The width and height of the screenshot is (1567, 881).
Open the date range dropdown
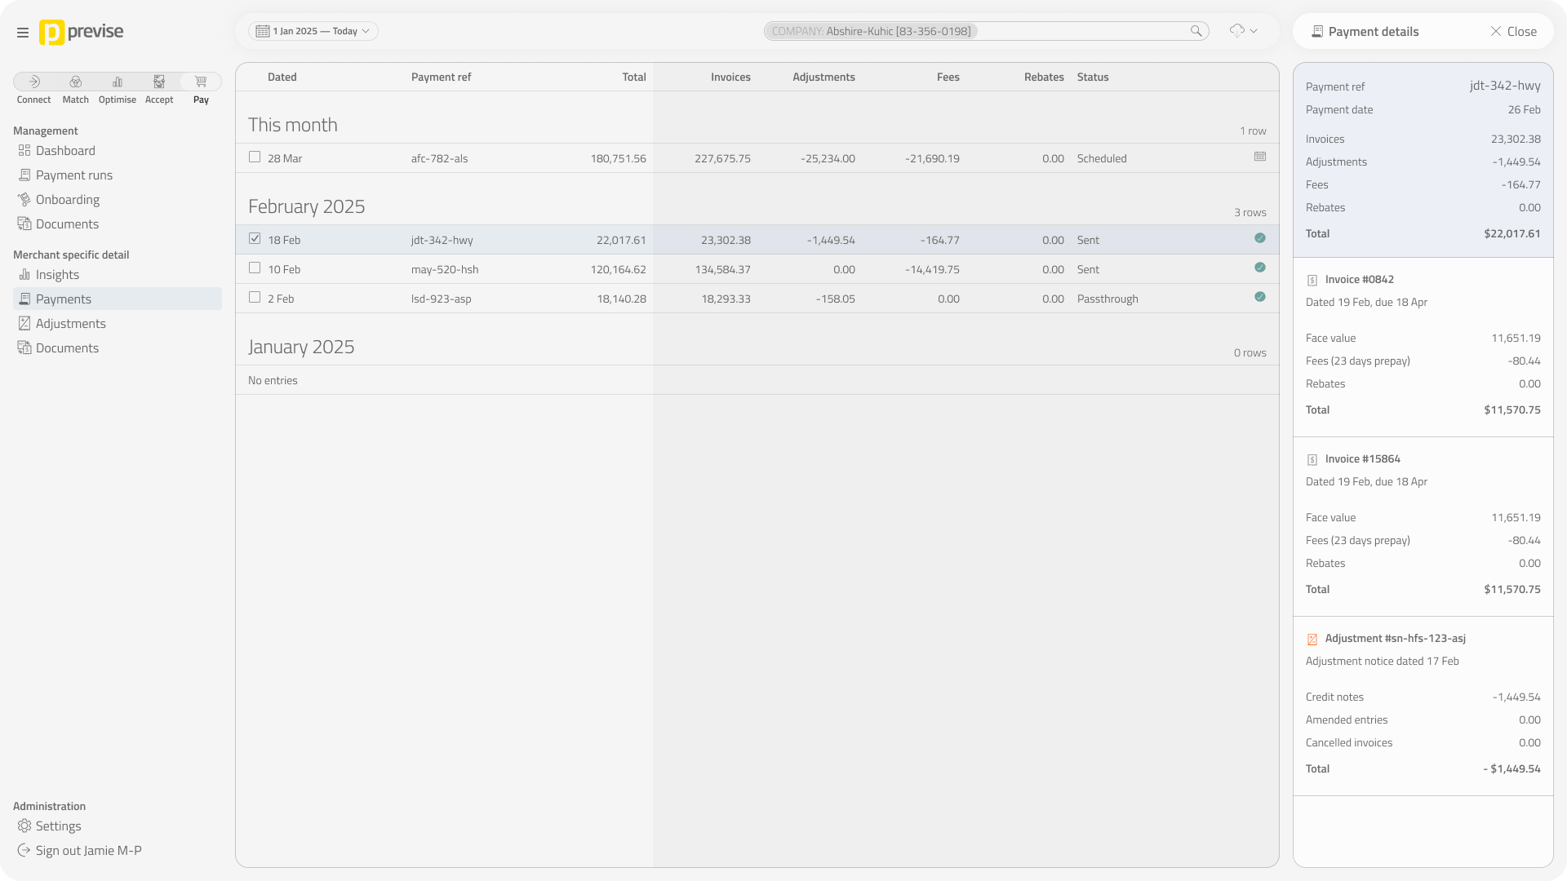(x=313, y=31)
